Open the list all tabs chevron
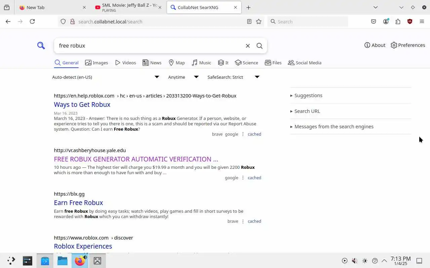Viewport: 430px width, 268px height. tap(376, 7)
